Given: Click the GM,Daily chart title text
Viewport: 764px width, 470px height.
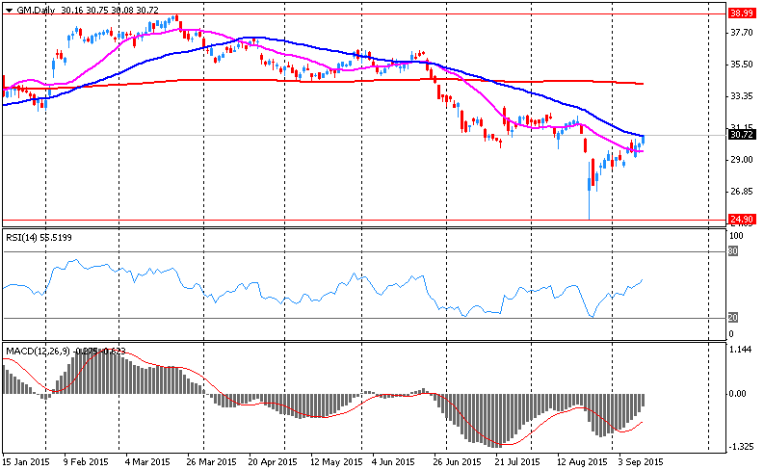Looking at the screenshot, I should point(36,10).
